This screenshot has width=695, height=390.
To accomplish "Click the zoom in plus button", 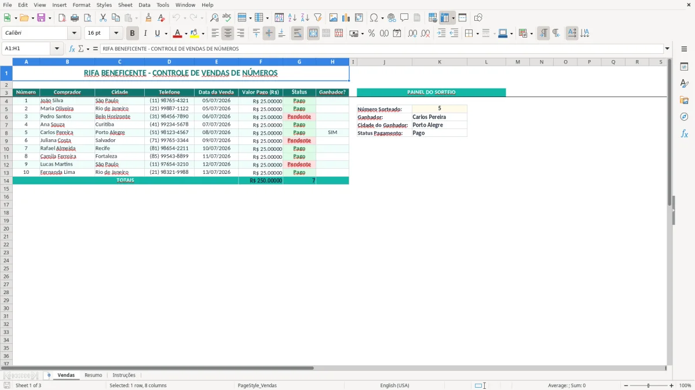I will [671, 385].
